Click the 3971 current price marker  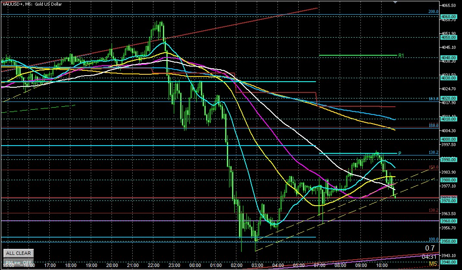(x=448, y=197)
